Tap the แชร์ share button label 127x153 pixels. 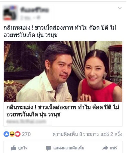pos(113,148)
